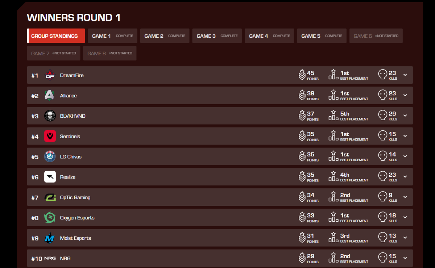Click the Realize team name
435x268 pixels.
68,177
